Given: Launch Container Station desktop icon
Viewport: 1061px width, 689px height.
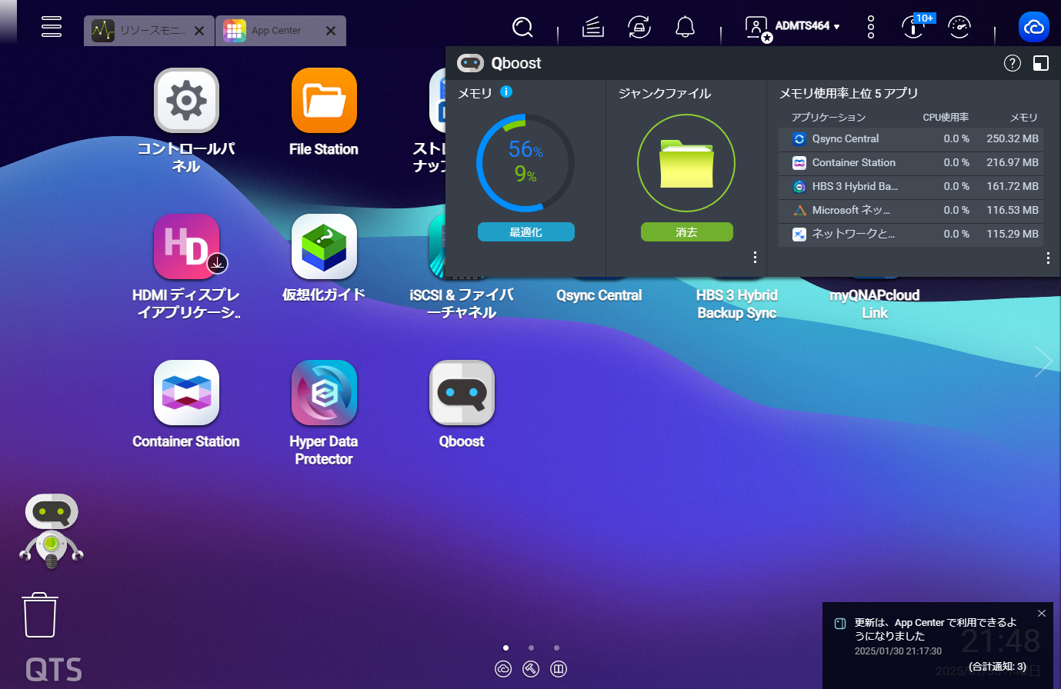Looking at the screenshot, I should (x=186, y=393).
